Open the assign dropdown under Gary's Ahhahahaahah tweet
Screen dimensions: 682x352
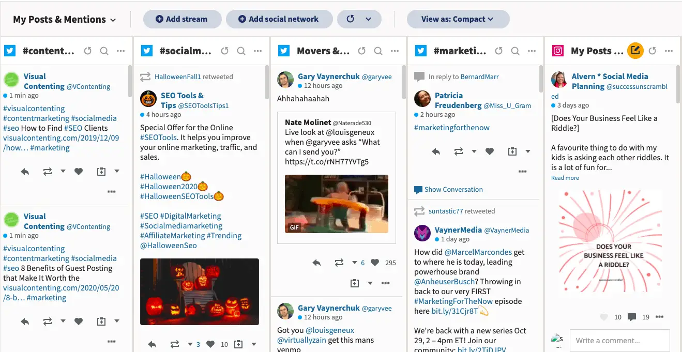tap(370, 283)
